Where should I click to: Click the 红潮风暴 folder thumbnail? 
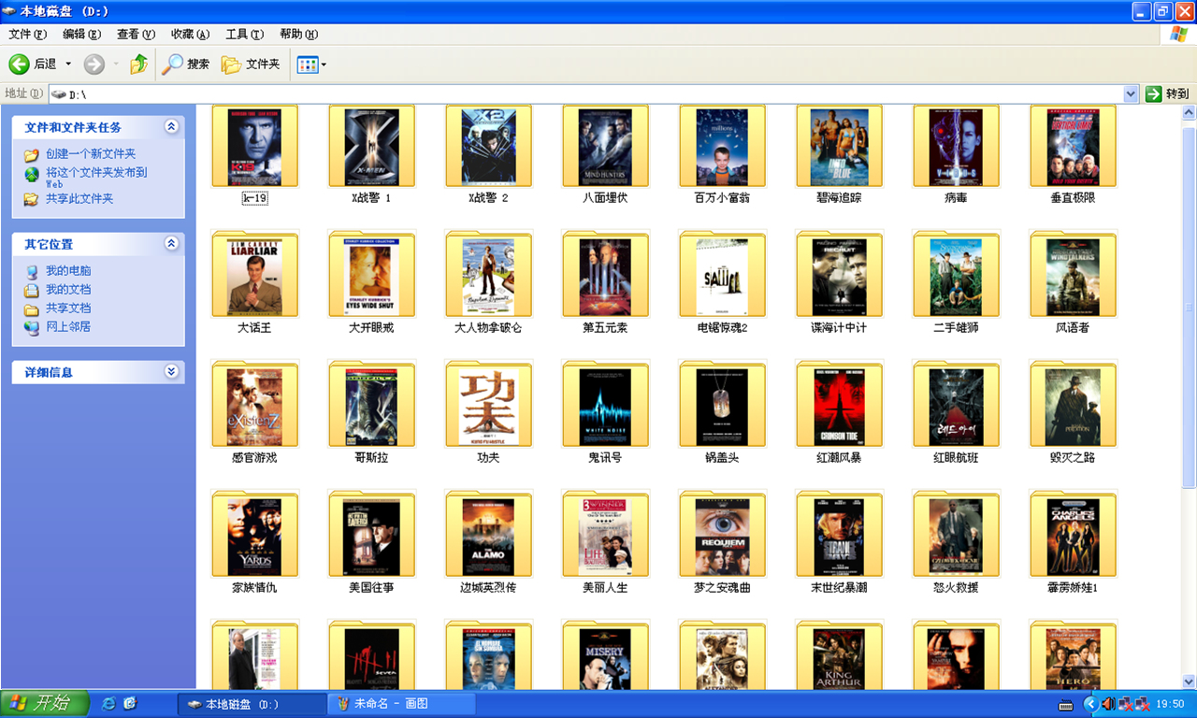click(x=839, y=407)
